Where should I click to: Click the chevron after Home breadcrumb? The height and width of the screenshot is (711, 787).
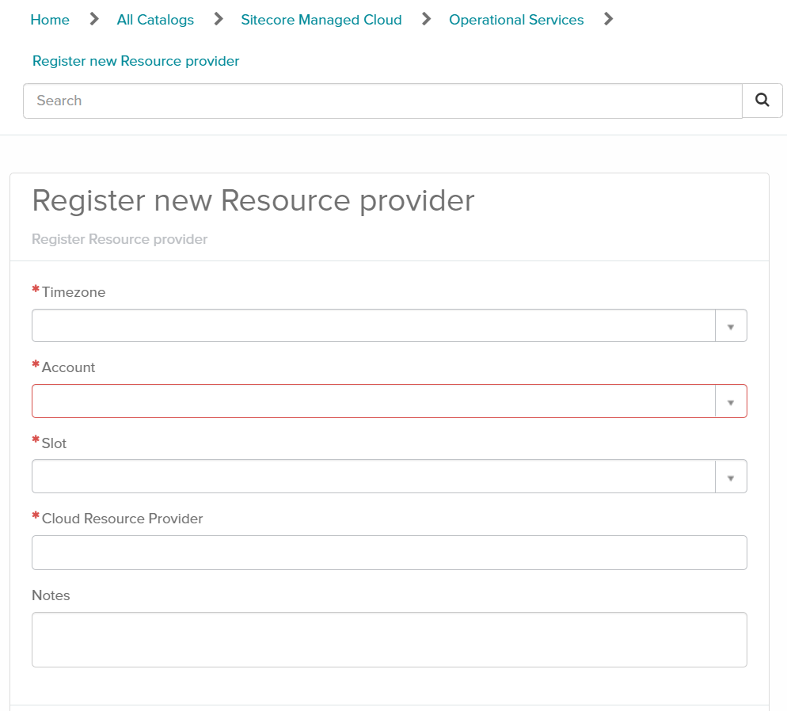click(x=93, y=18)
